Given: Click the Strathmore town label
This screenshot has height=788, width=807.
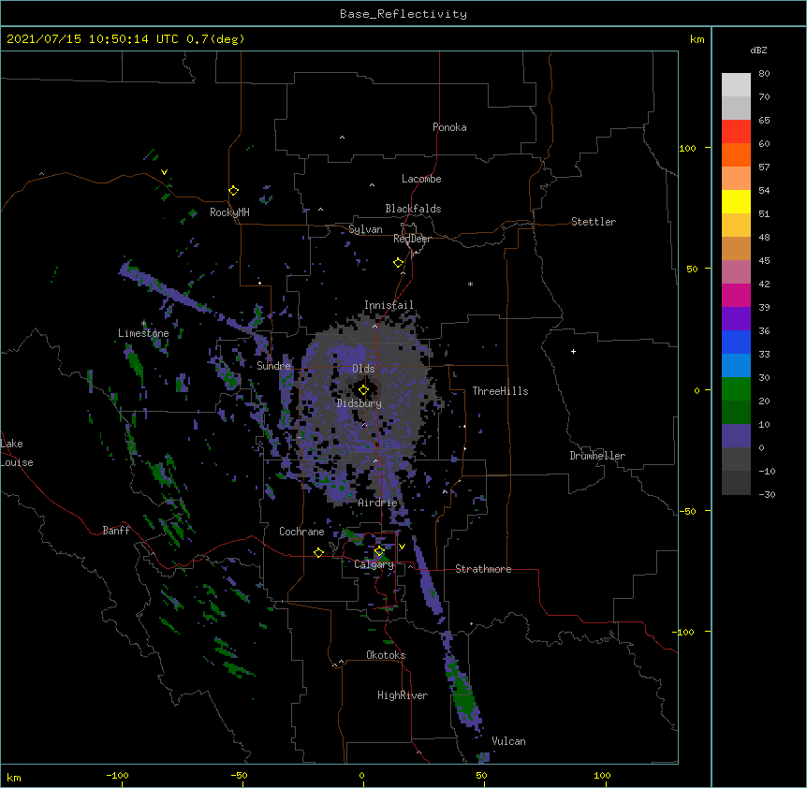Looking at the screenshot, I should (483, 569).
